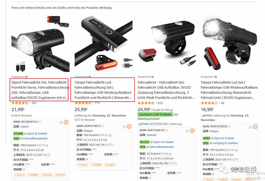The height and width of the screenshot is (181, 265).
Task: Click orange S icon in Sanfant card
Action: point(192,131)
